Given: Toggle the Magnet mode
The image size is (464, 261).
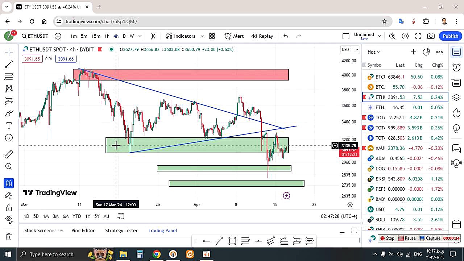Looking at the screenshot, I should click(x=9, y=183).
